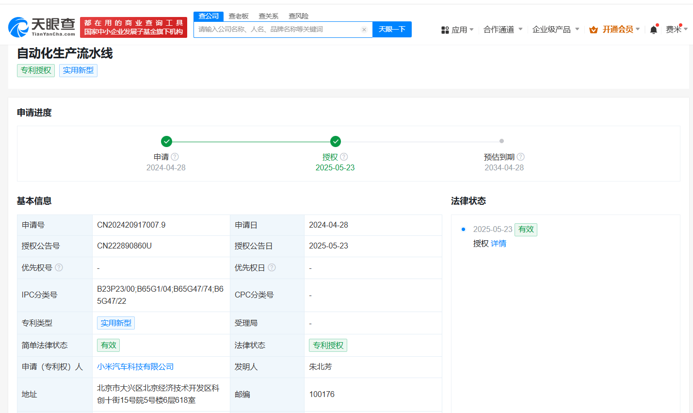Click the help icon next to 申请
The image size is (693, 413).
(175, 157)
